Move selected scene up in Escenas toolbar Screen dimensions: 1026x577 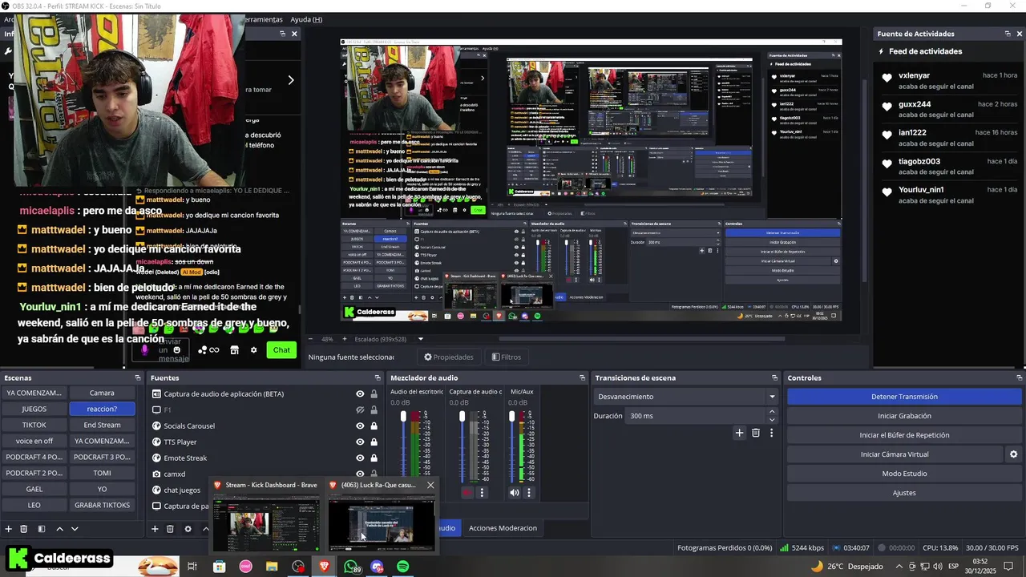pos(59,529)
